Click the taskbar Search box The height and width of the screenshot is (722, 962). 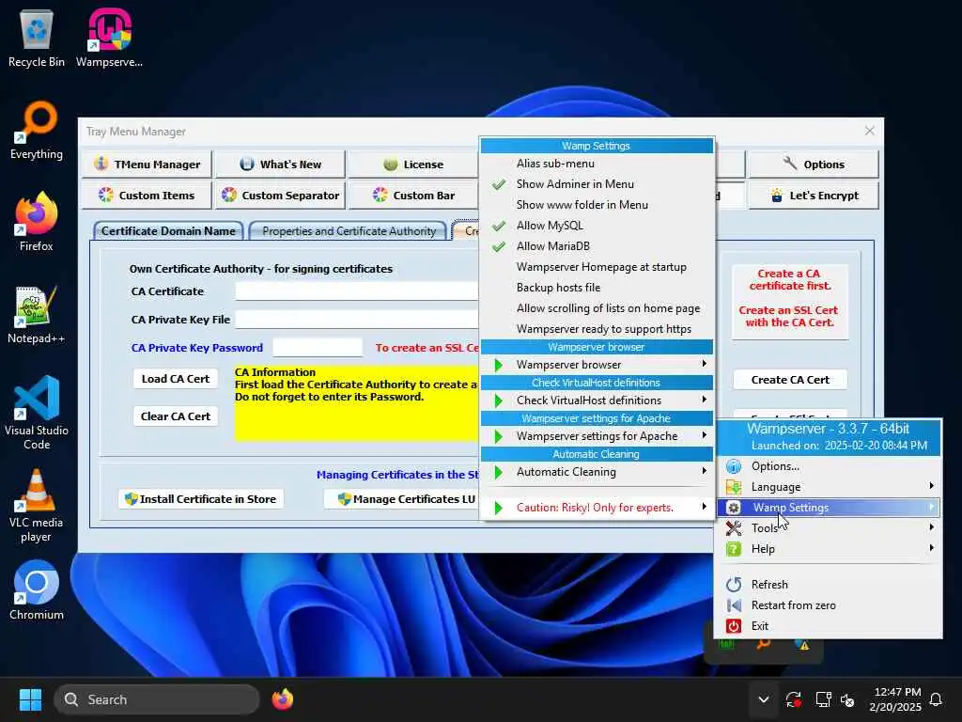(x=157, y=699)
